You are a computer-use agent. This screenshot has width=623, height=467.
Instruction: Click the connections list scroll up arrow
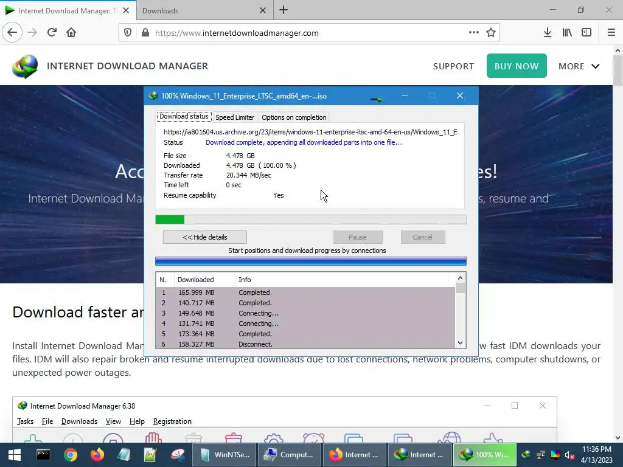pyautogui.click(x=460, y=278)
